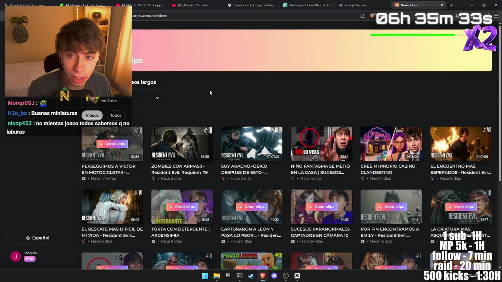Image resolution: width=502 pixels, height=282 pixels.
Task: Open CREE MI PROPIO CASINO thumbnail
Action: coord(391,144)
